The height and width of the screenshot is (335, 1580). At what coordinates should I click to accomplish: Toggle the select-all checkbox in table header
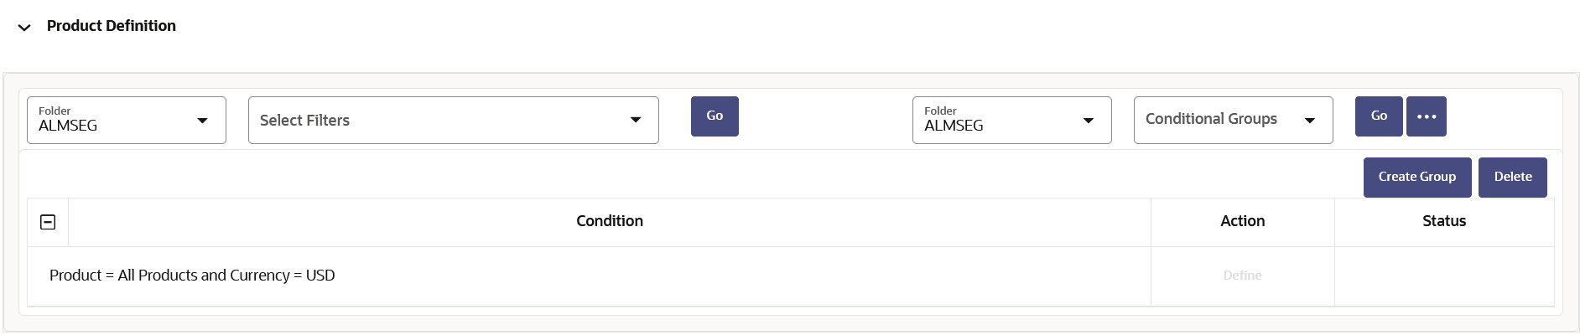point(48,222)
